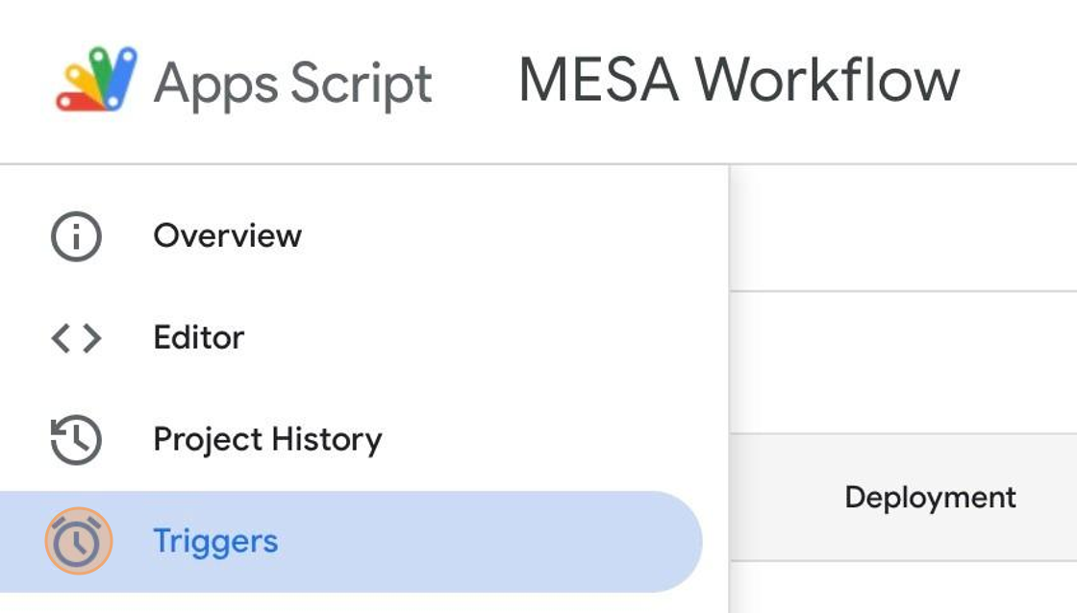The width and height of the screenshot is (1077, 613).
Task: Click the word MESA in the project title
Action: (x=599, y=80)
